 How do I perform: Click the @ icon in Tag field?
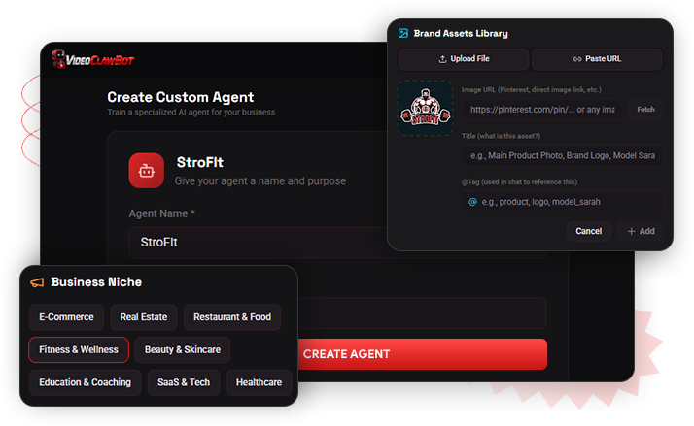tap(472, 202)
